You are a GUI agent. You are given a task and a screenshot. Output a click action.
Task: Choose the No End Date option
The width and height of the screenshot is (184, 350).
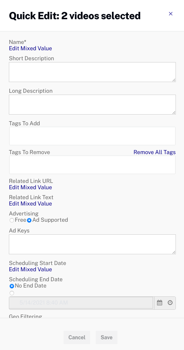(12, 286)
